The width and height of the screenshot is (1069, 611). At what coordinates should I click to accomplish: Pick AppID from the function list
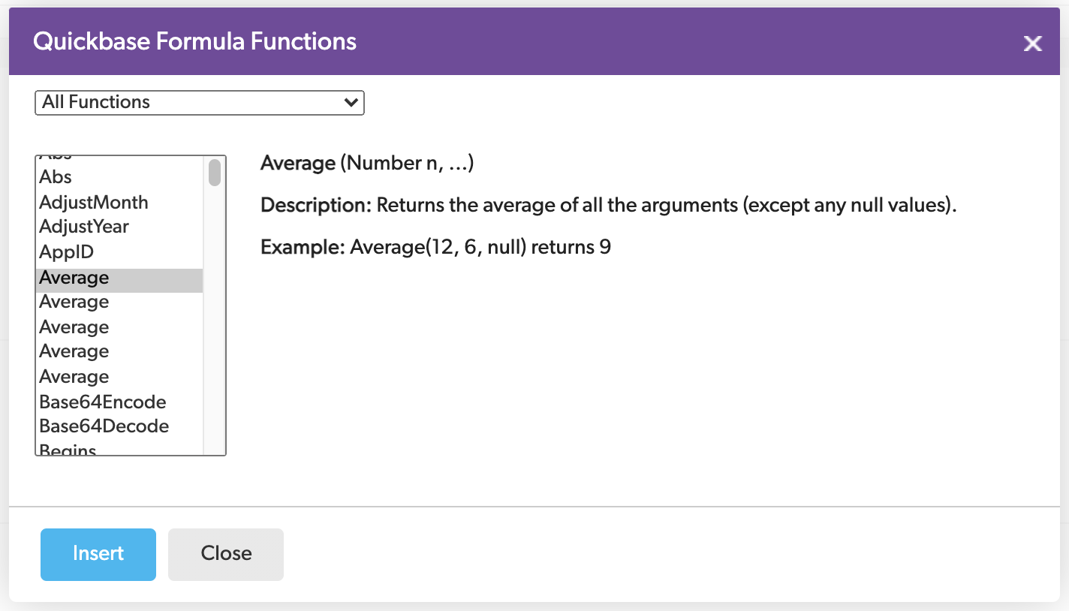119,252
